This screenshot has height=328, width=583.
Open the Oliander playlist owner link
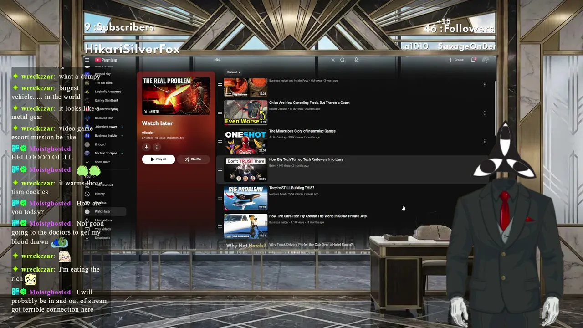148,133
